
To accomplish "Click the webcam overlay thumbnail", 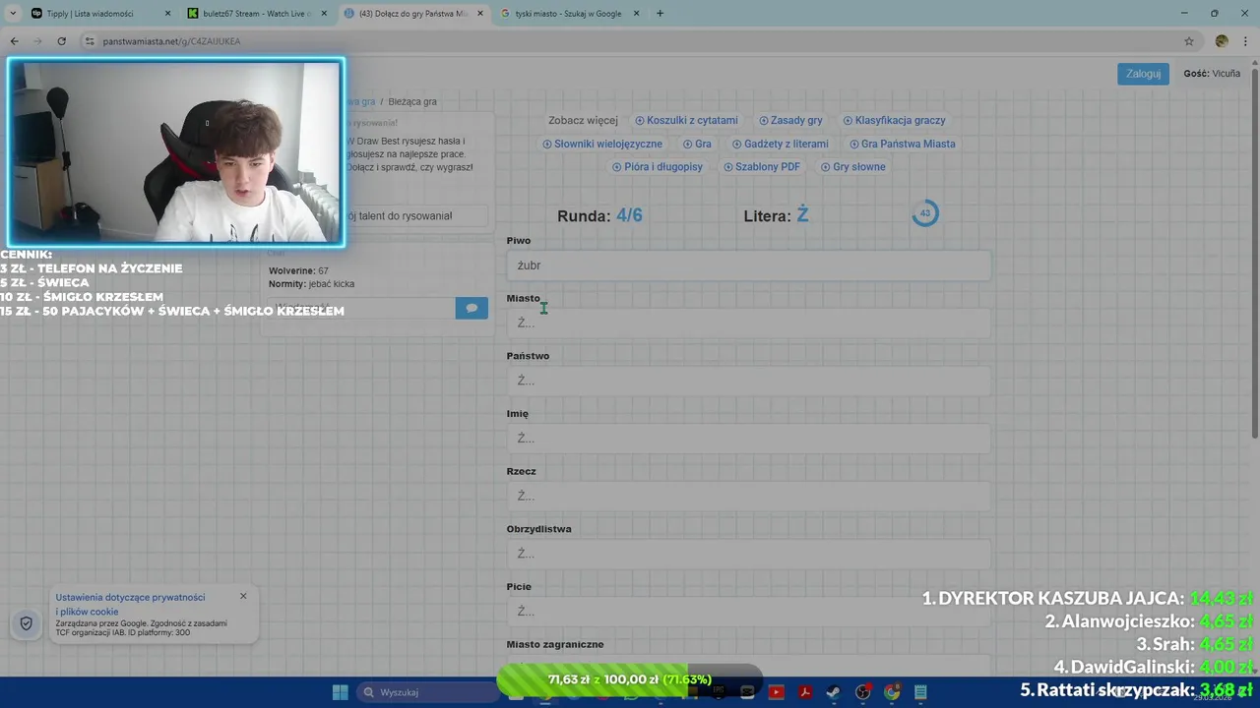I will tap(176, 151).
